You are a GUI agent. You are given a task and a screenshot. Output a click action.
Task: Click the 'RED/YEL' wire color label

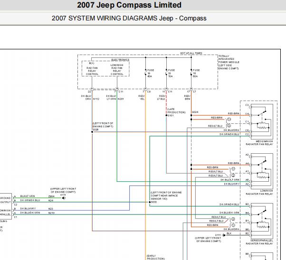tap(142, 97)
